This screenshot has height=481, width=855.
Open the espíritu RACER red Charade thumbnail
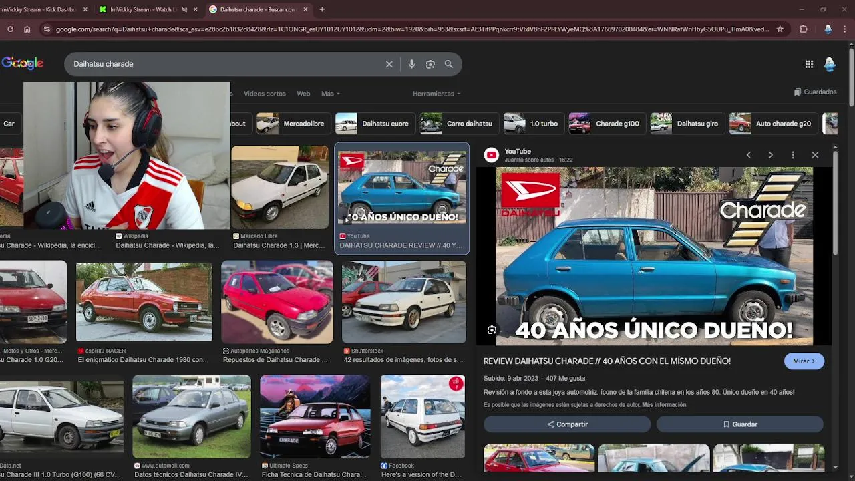144,302
